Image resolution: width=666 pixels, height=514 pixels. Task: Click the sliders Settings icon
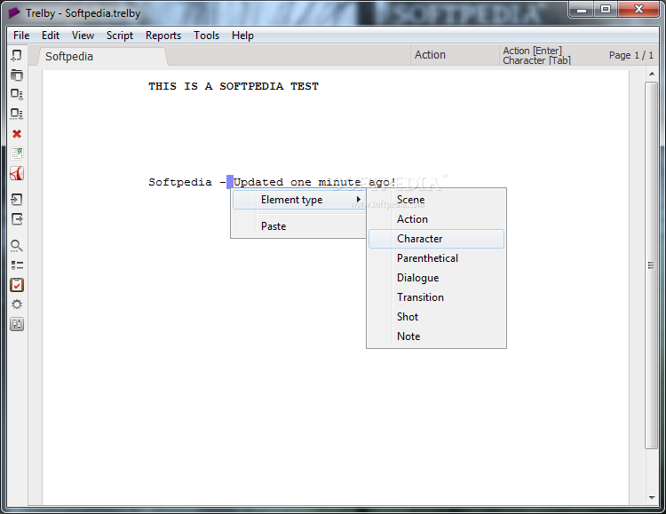pos(17,324)
